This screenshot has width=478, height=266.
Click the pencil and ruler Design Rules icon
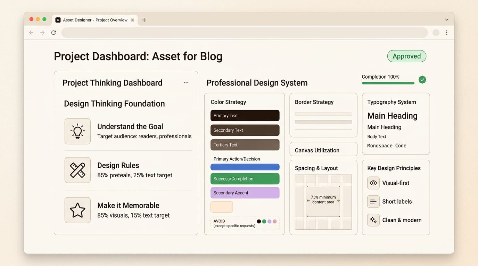coord(77,170)
